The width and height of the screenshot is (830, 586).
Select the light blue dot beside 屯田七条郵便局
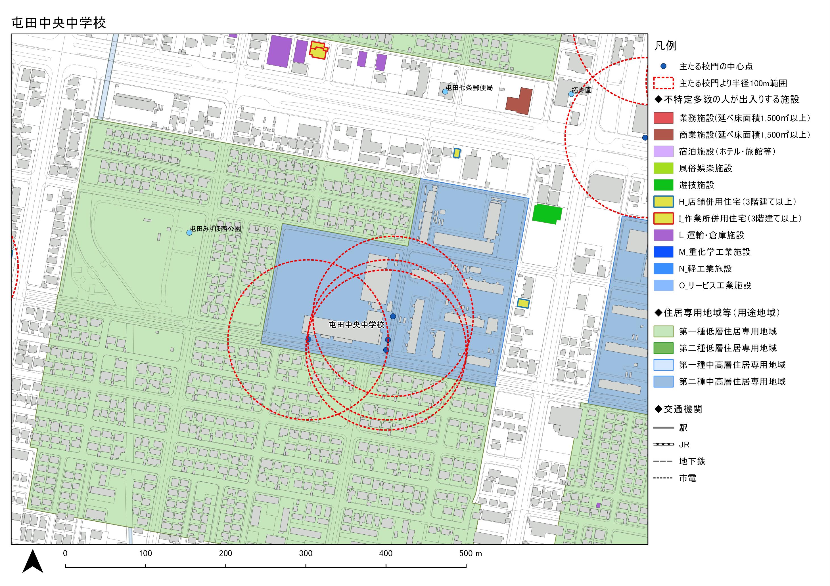pos(445,92)
